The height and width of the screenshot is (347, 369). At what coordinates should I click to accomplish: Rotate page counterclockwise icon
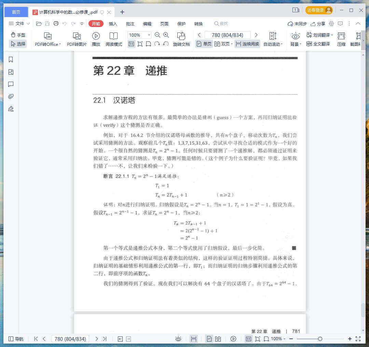point(166,44)
